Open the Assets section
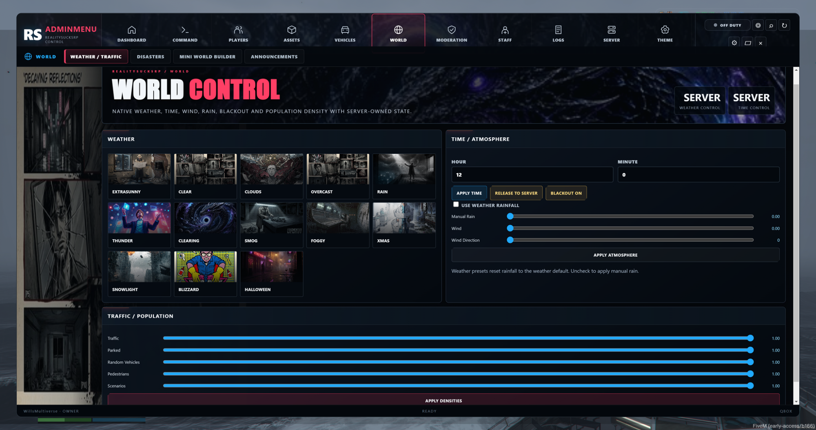The height and width of the screenshot is (430, 816). (291, 34)
